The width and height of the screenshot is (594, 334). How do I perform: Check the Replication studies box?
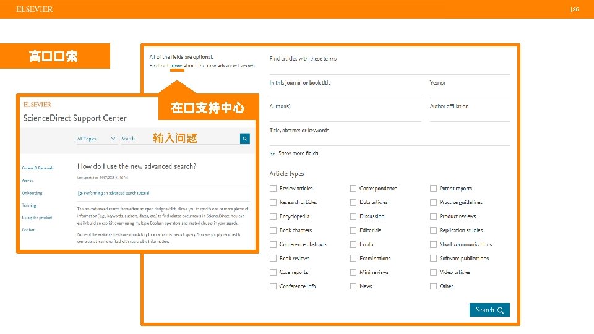pos(433,230)
